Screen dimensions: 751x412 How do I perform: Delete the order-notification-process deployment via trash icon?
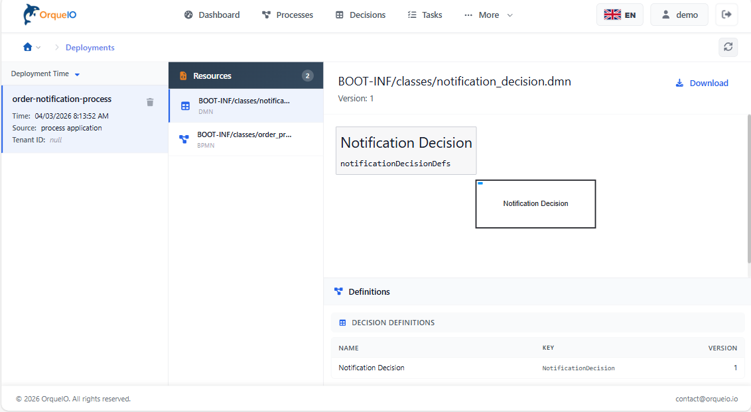coord(150,102)
